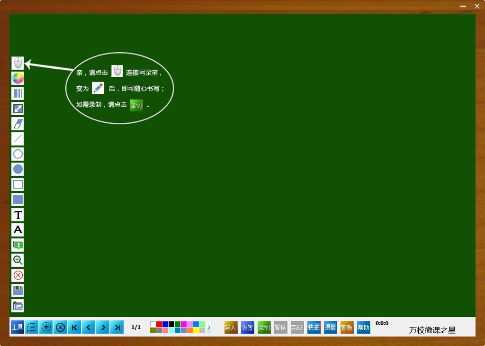
Task: Click the floppy disk save icon
Action: (x=18, y=290)
